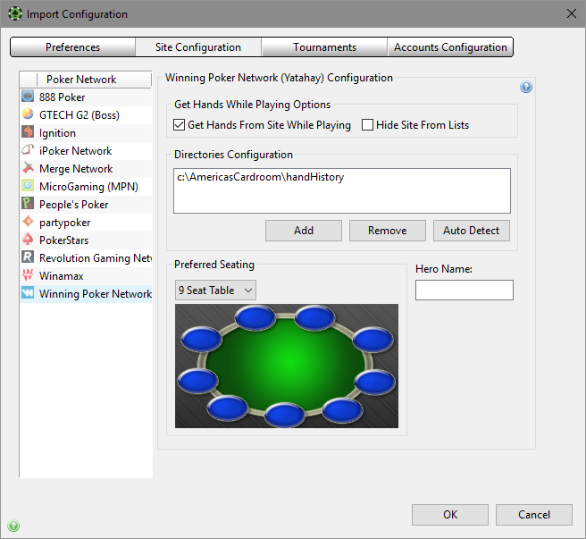Open the blue help icon in configuration panel
586x539 pixels.
click(x=526, y=88)
